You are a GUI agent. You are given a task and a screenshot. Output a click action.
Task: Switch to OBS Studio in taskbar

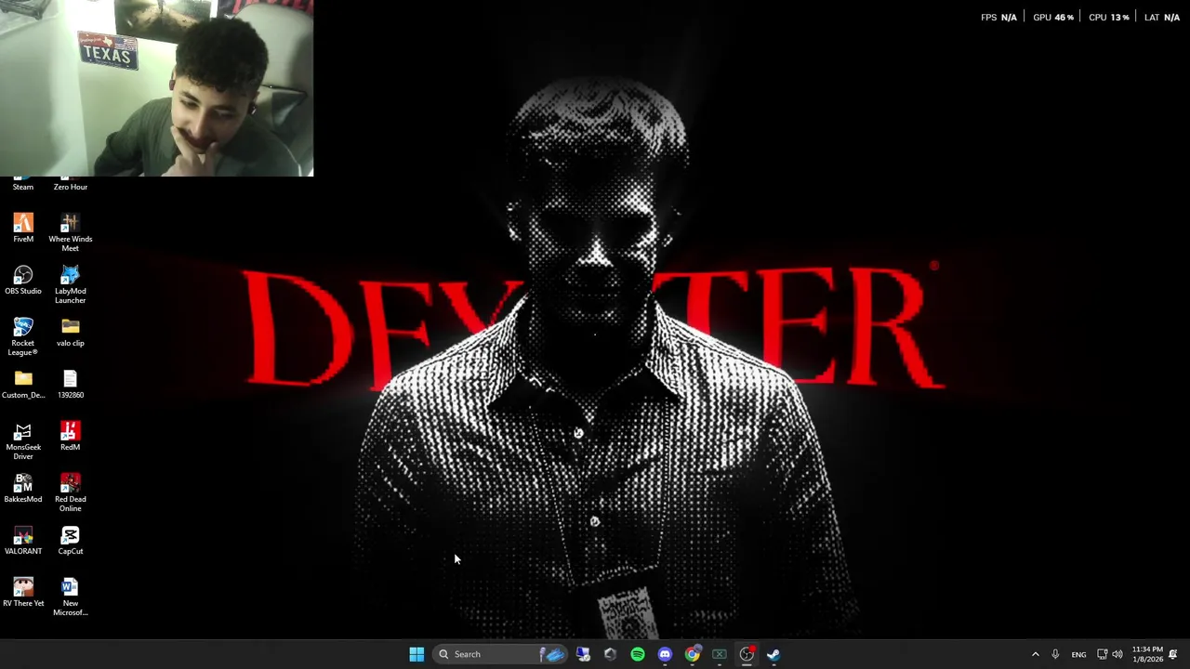pyautogui.click(x=747, y=654)
